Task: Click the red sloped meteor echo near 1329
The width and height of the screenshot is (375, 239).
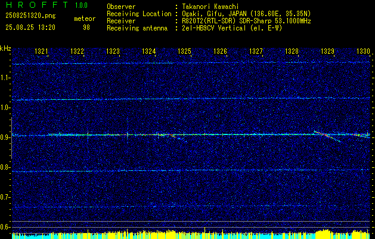Action: [x=327, y=136]
